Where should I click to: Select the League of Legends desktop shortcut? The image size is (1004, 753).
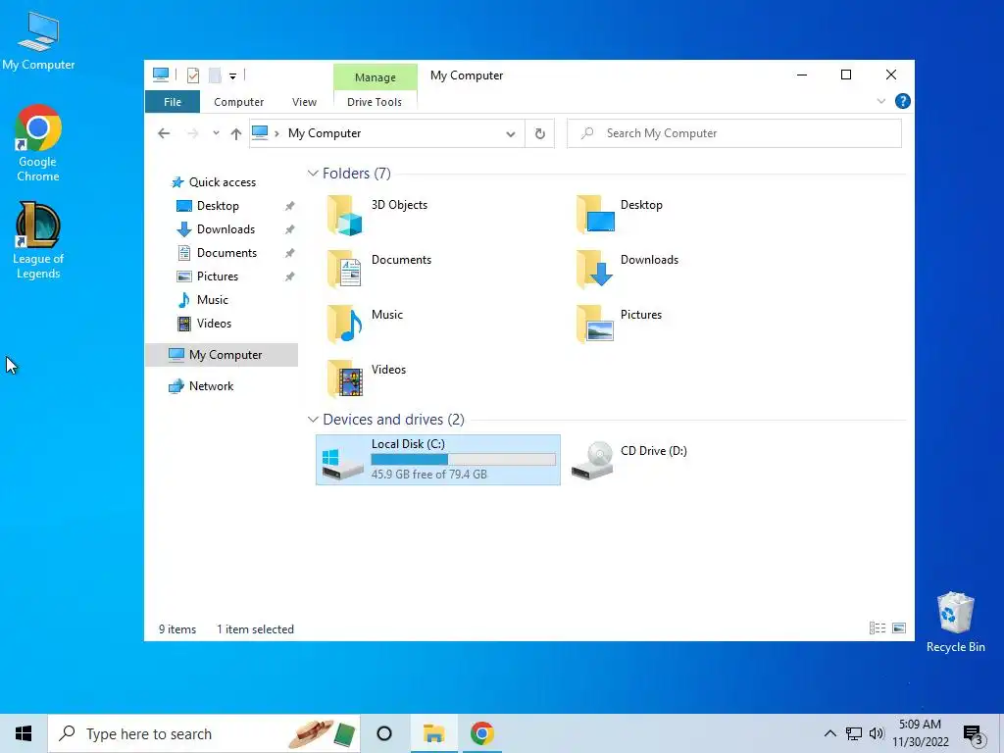(x=38, y=240)
